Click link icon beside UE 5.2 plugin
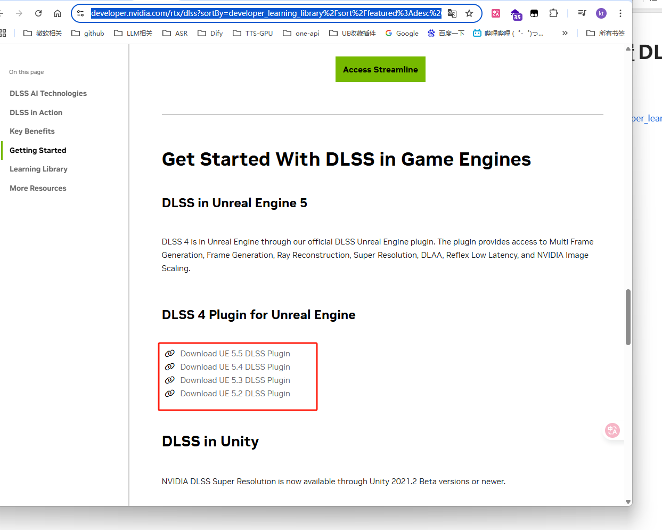This screenshot has width=662, height=530. 170,394
